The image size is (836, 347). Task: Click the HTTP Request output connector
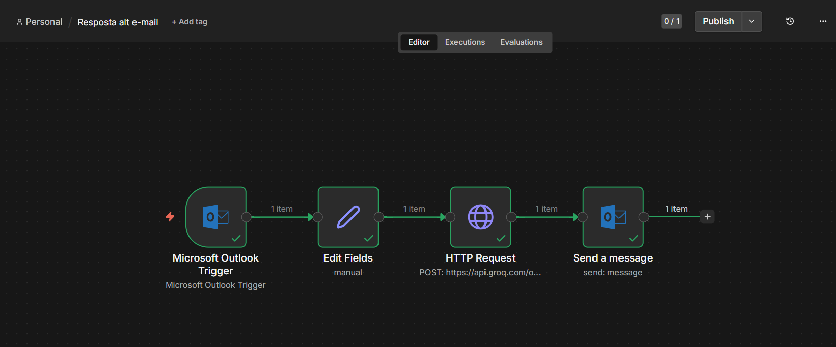(511, 217)
